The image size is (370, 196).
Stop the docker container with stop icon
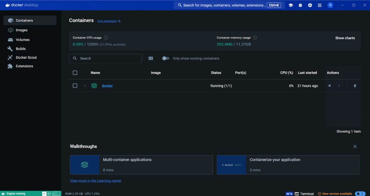click(330, 86)
